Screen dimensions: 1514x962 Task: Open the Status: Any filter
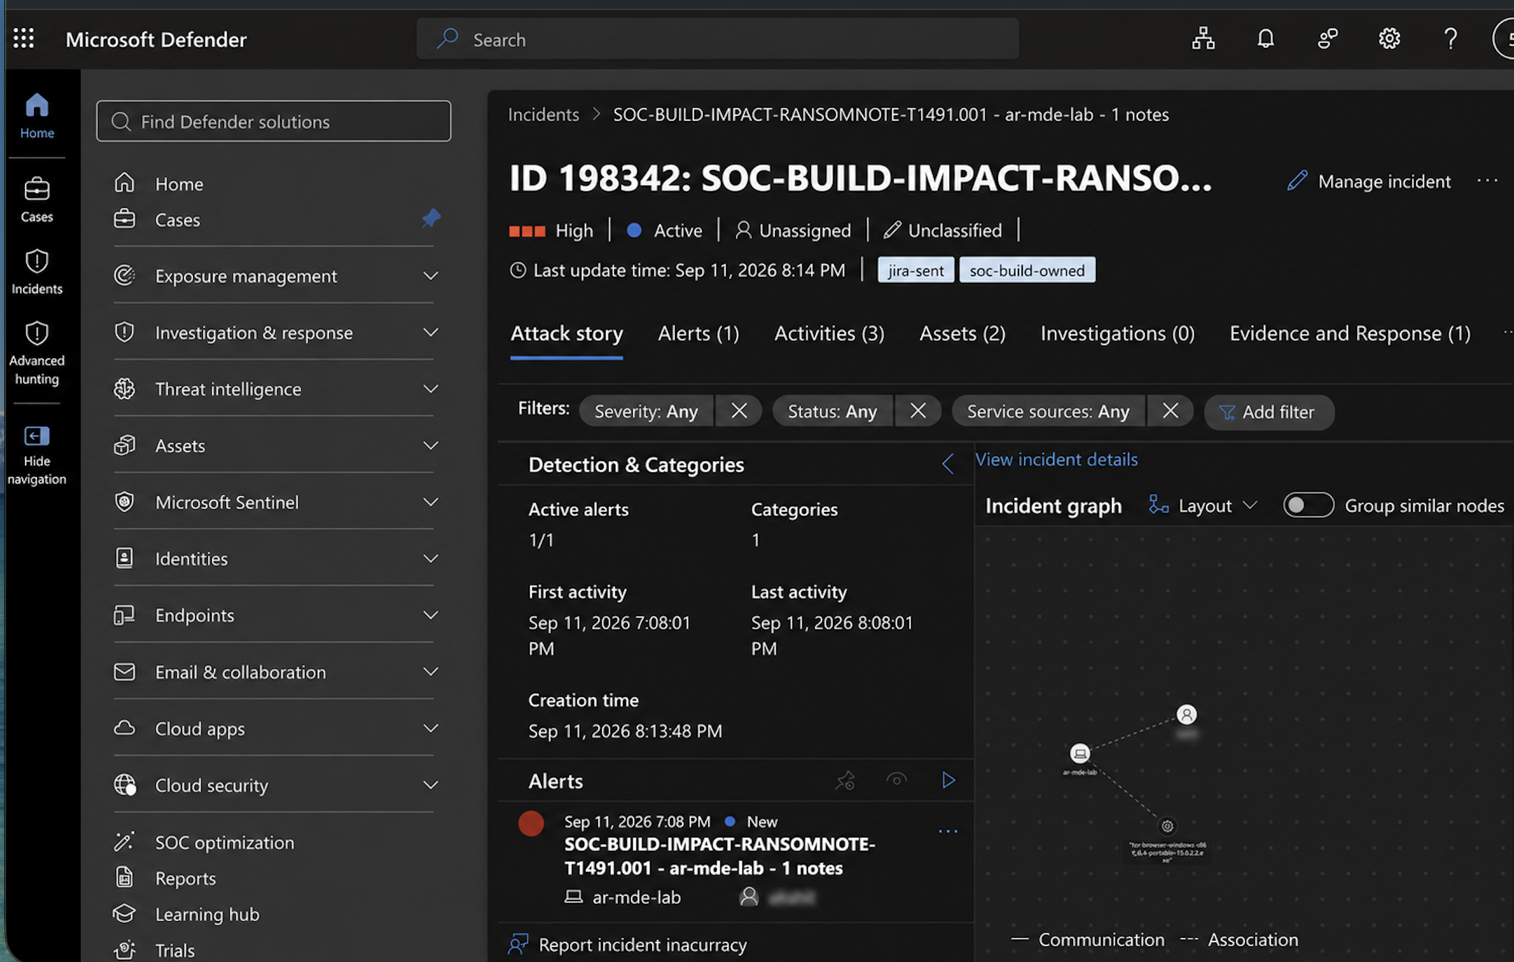pyautogui.click(x=832, y=411)
